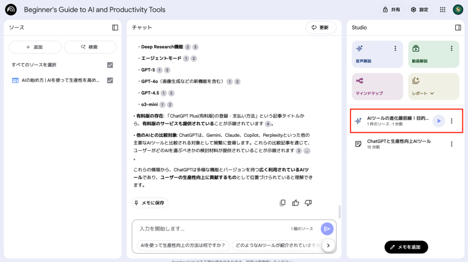Go to NotebookLM home logo
468x262 pixels.
coord(11,10)
